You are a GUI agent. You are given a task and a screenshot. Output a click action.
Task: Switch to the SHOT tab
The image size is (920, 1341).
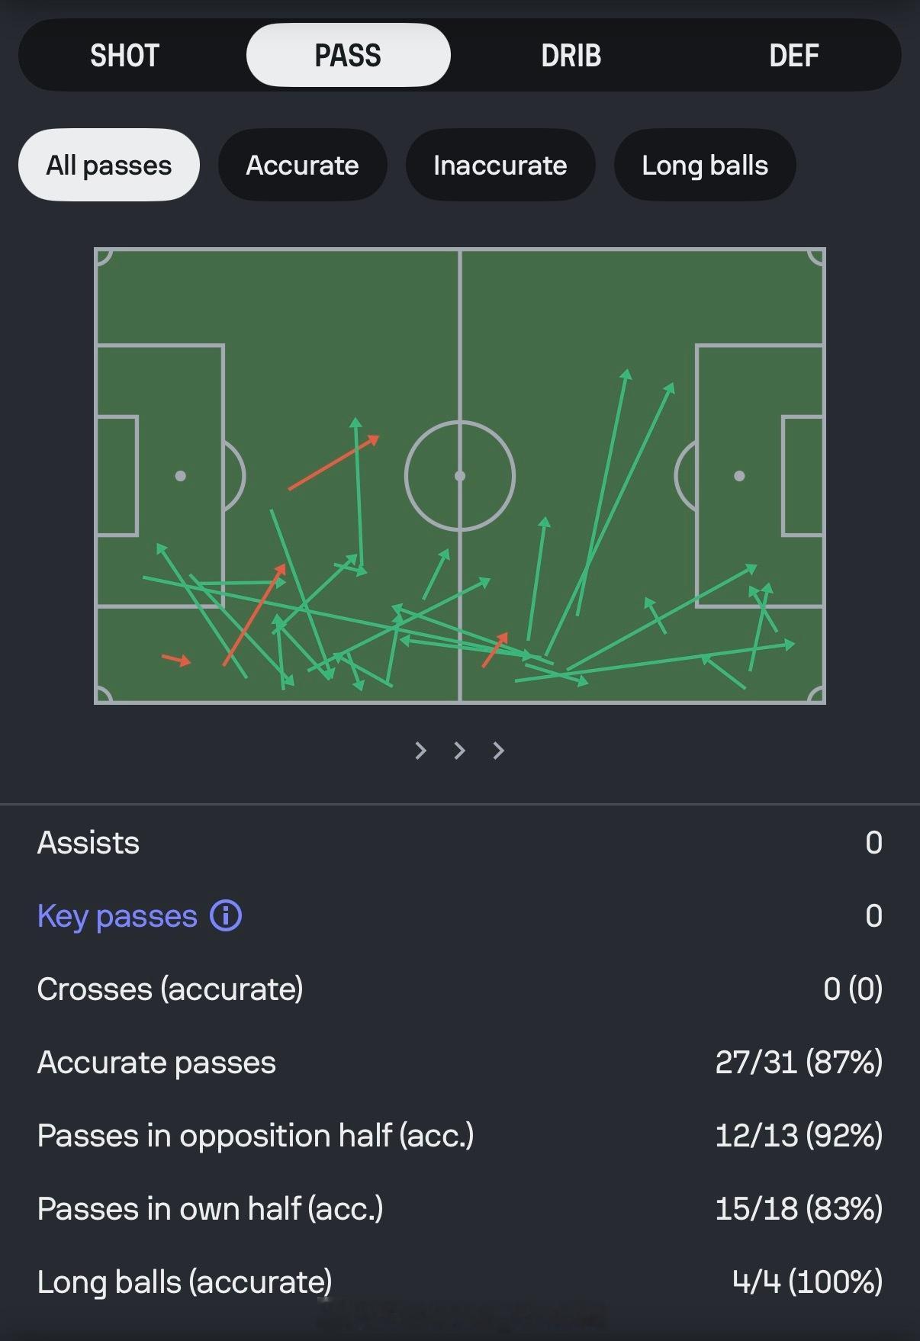pos(124,56)
